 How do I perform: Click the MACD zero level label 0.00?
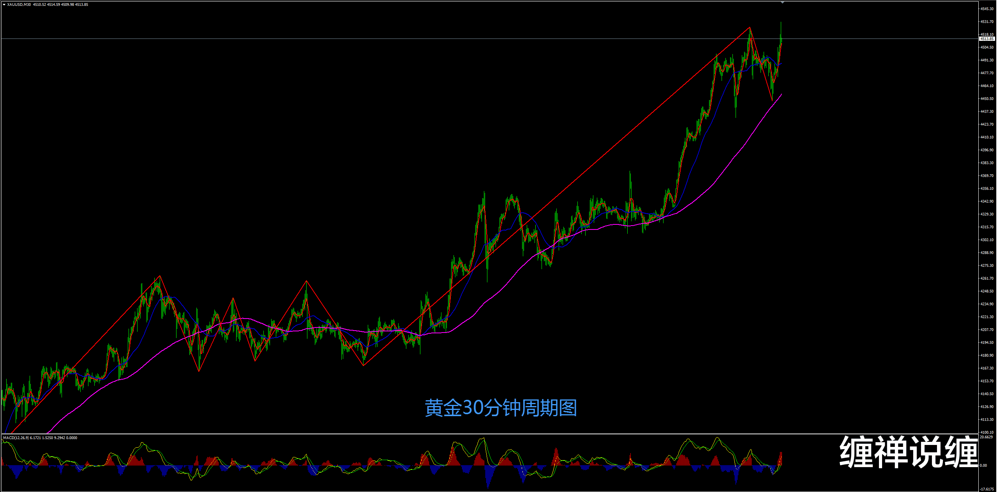(x=984, y=466)
